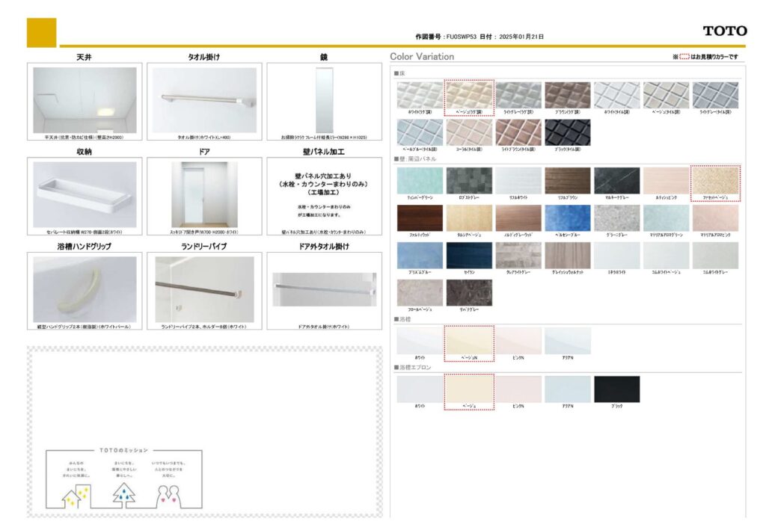Pick the black tile floor swatch
The height and width of the screenshot is (530, 766).
(567, 132)
